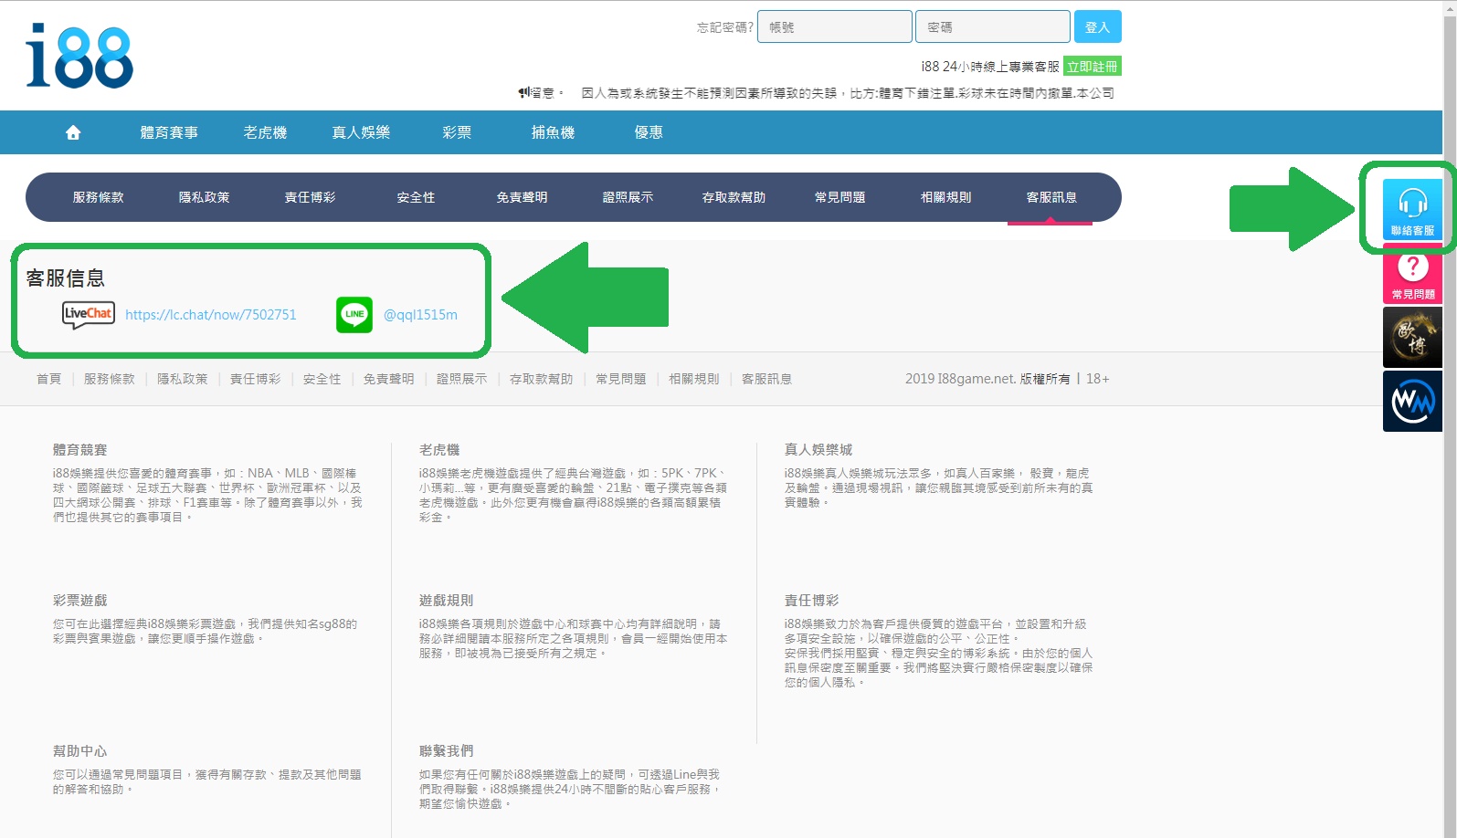Open the 歐博 game sidebar thumbnail
This screenshot has width=1457, height=838.
1412,337
